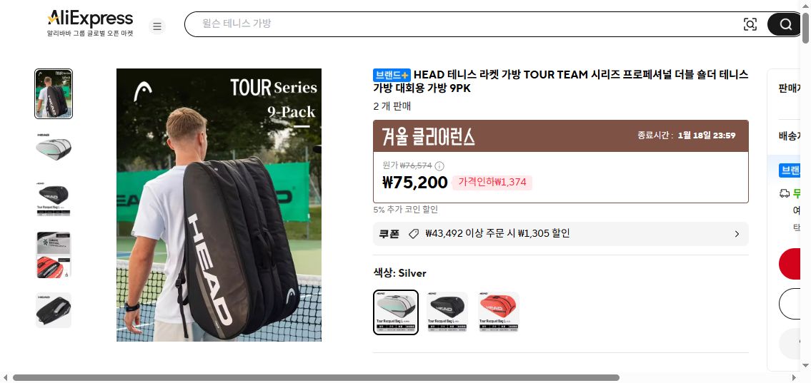Show the silver bag thumbnail image
This screenshot has width=811, height=383.
pyautogui.click(x=54, y=149)
